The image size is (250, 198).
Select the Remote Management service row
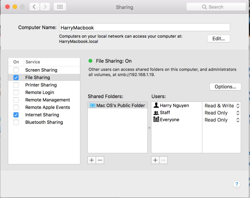point(44,100)
